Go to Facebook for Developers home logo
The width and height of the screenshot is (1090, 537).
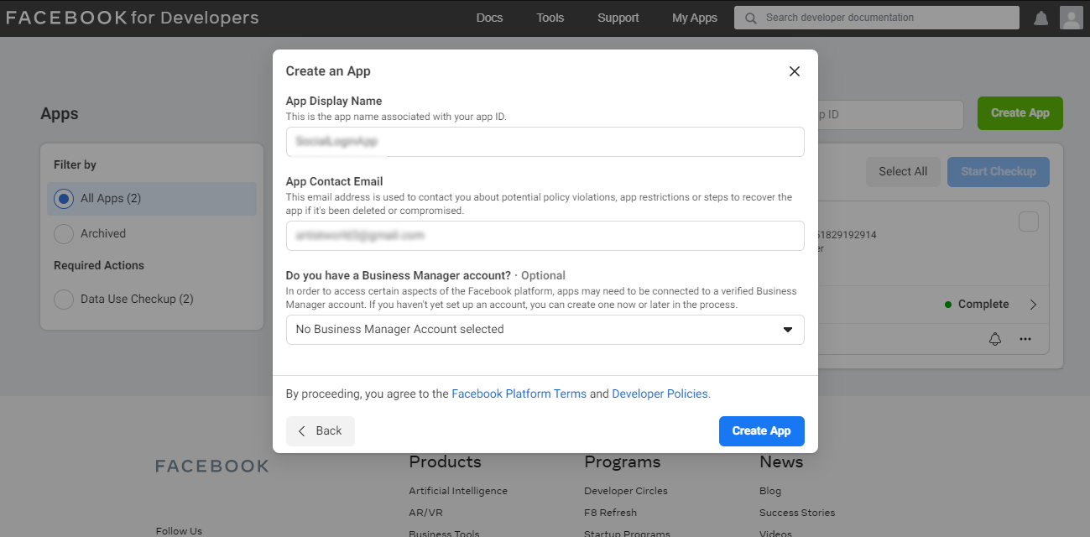coord(133,18)
